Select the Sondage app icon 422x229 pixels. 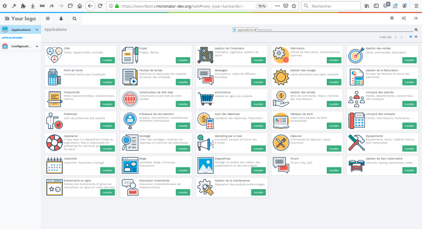pos(130,143)
